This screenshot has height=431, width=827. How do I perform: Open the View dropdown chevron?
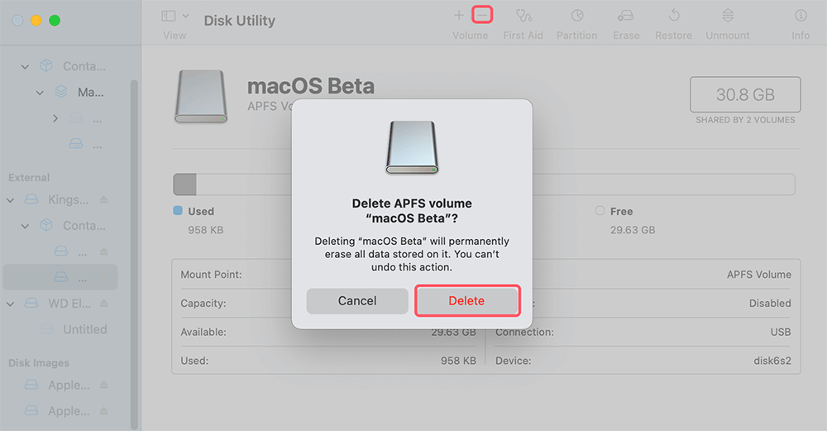tap(185, 16)
